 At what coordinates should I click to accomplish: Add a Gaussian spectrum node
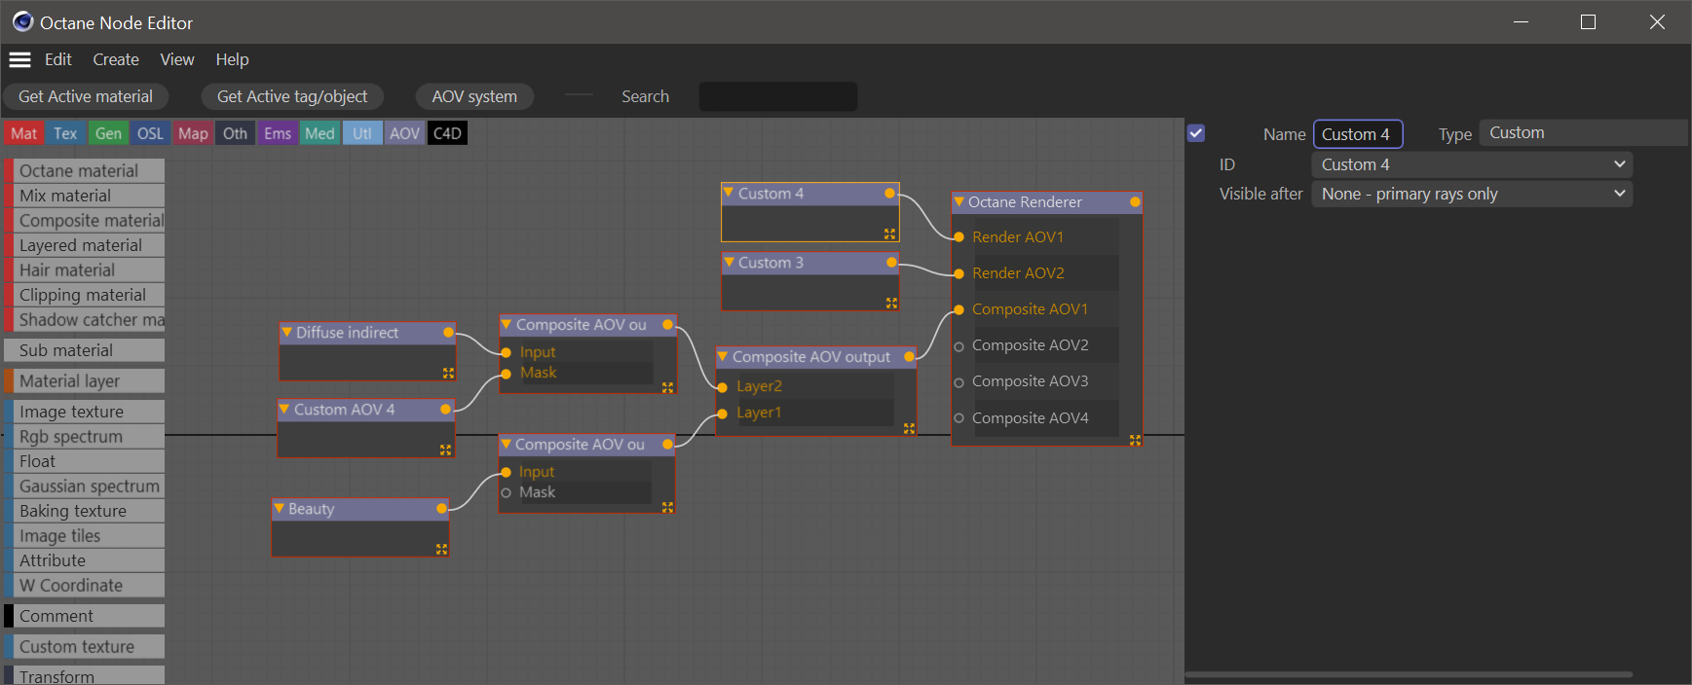click(85, 487)
